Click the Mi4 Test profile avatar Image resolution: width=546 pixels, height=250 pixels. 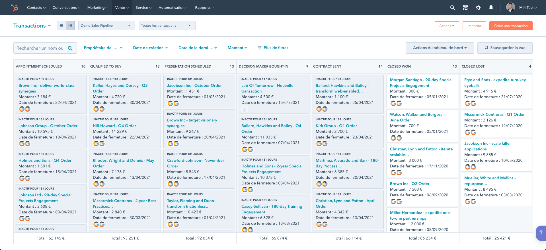tap(510, 7)
